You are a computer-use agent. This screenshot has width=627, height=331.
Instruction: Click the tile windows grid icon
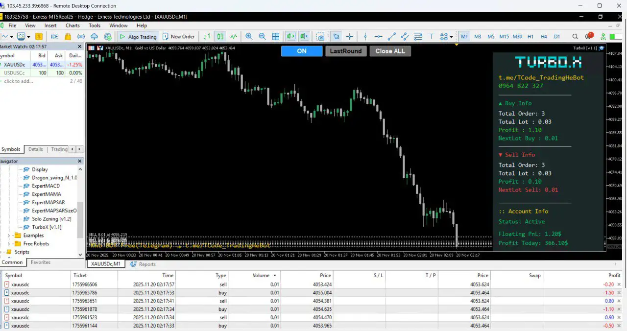pos(276,37)
